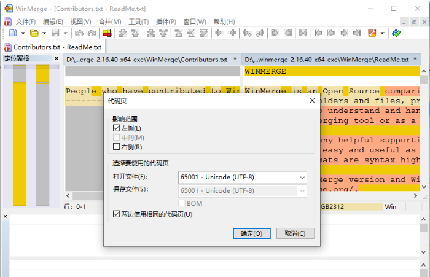Image resolution: width=430 pixels, height=277 pixels.
Task: Click the Next Difference down-arrow icon
Action: (x=123, y=33)
